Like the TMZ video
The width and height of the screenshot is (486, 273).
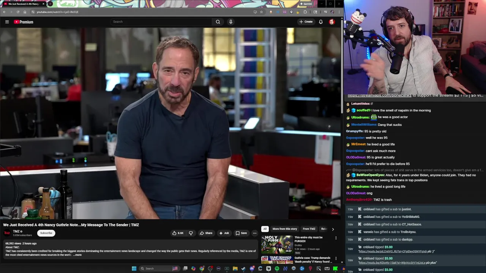point(178,233)
